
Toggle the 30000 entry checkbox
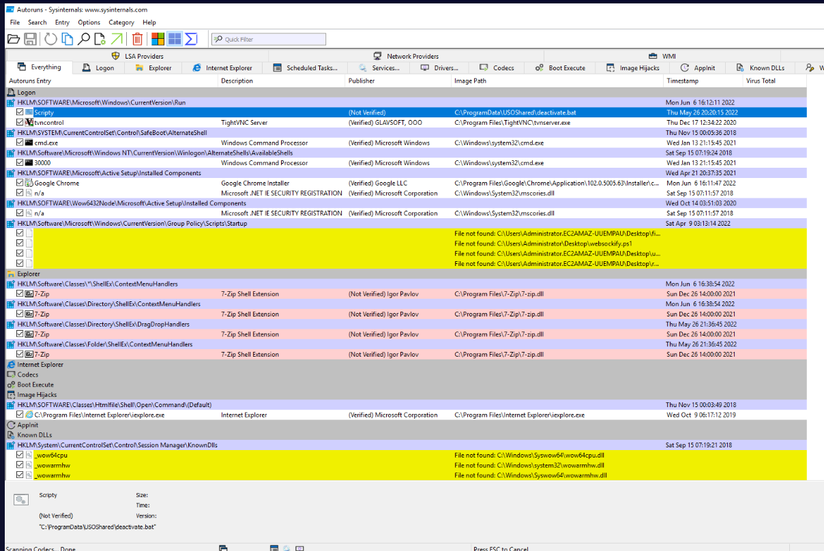20,163
